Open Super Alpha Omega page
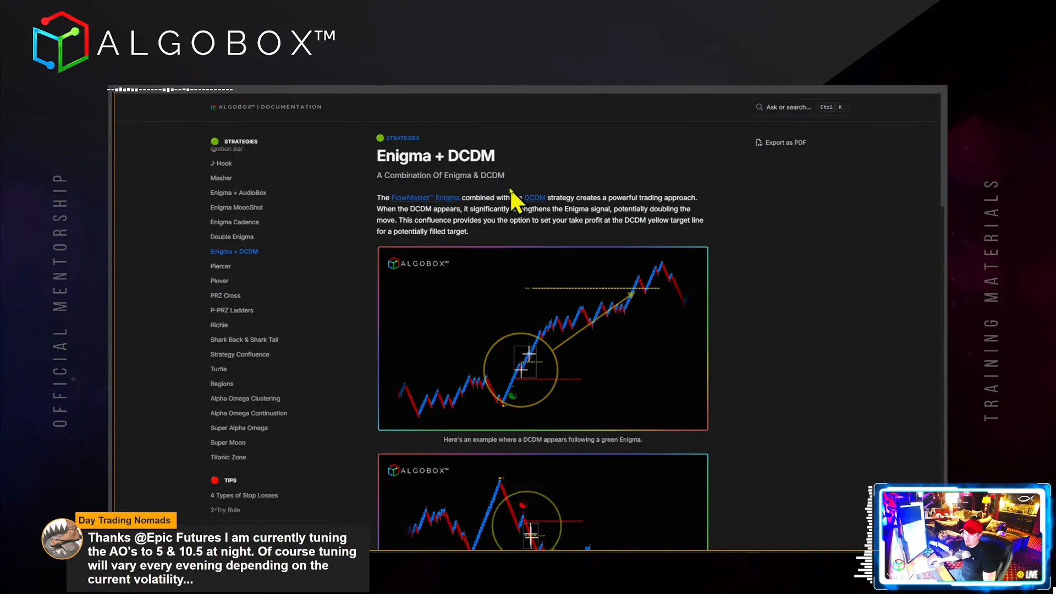 239,428
